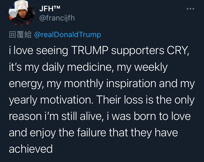Click the phrase daily medicine in tweet
This screenshot has width=204, height=162.
[77, 67]
